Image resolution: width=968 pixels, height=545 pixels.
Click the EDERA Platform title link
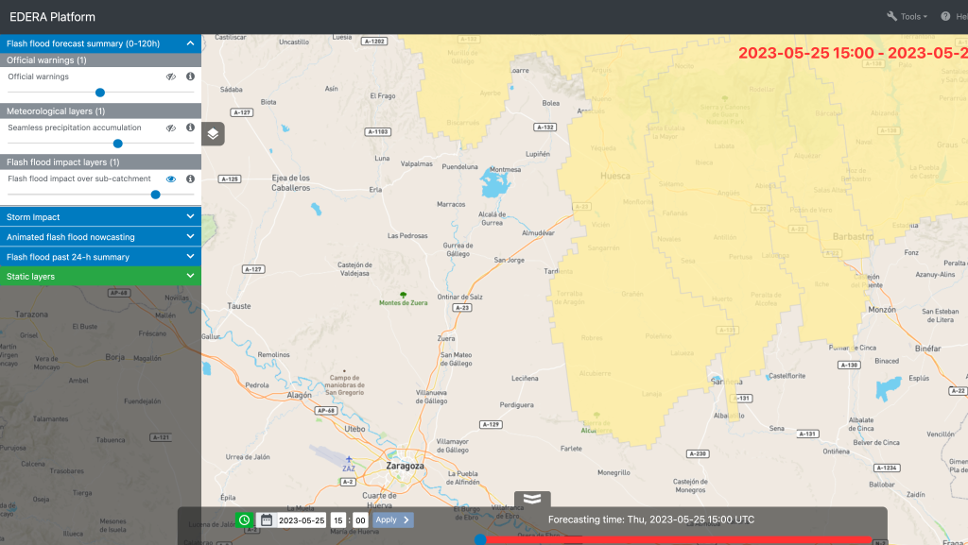coord(52,17)
